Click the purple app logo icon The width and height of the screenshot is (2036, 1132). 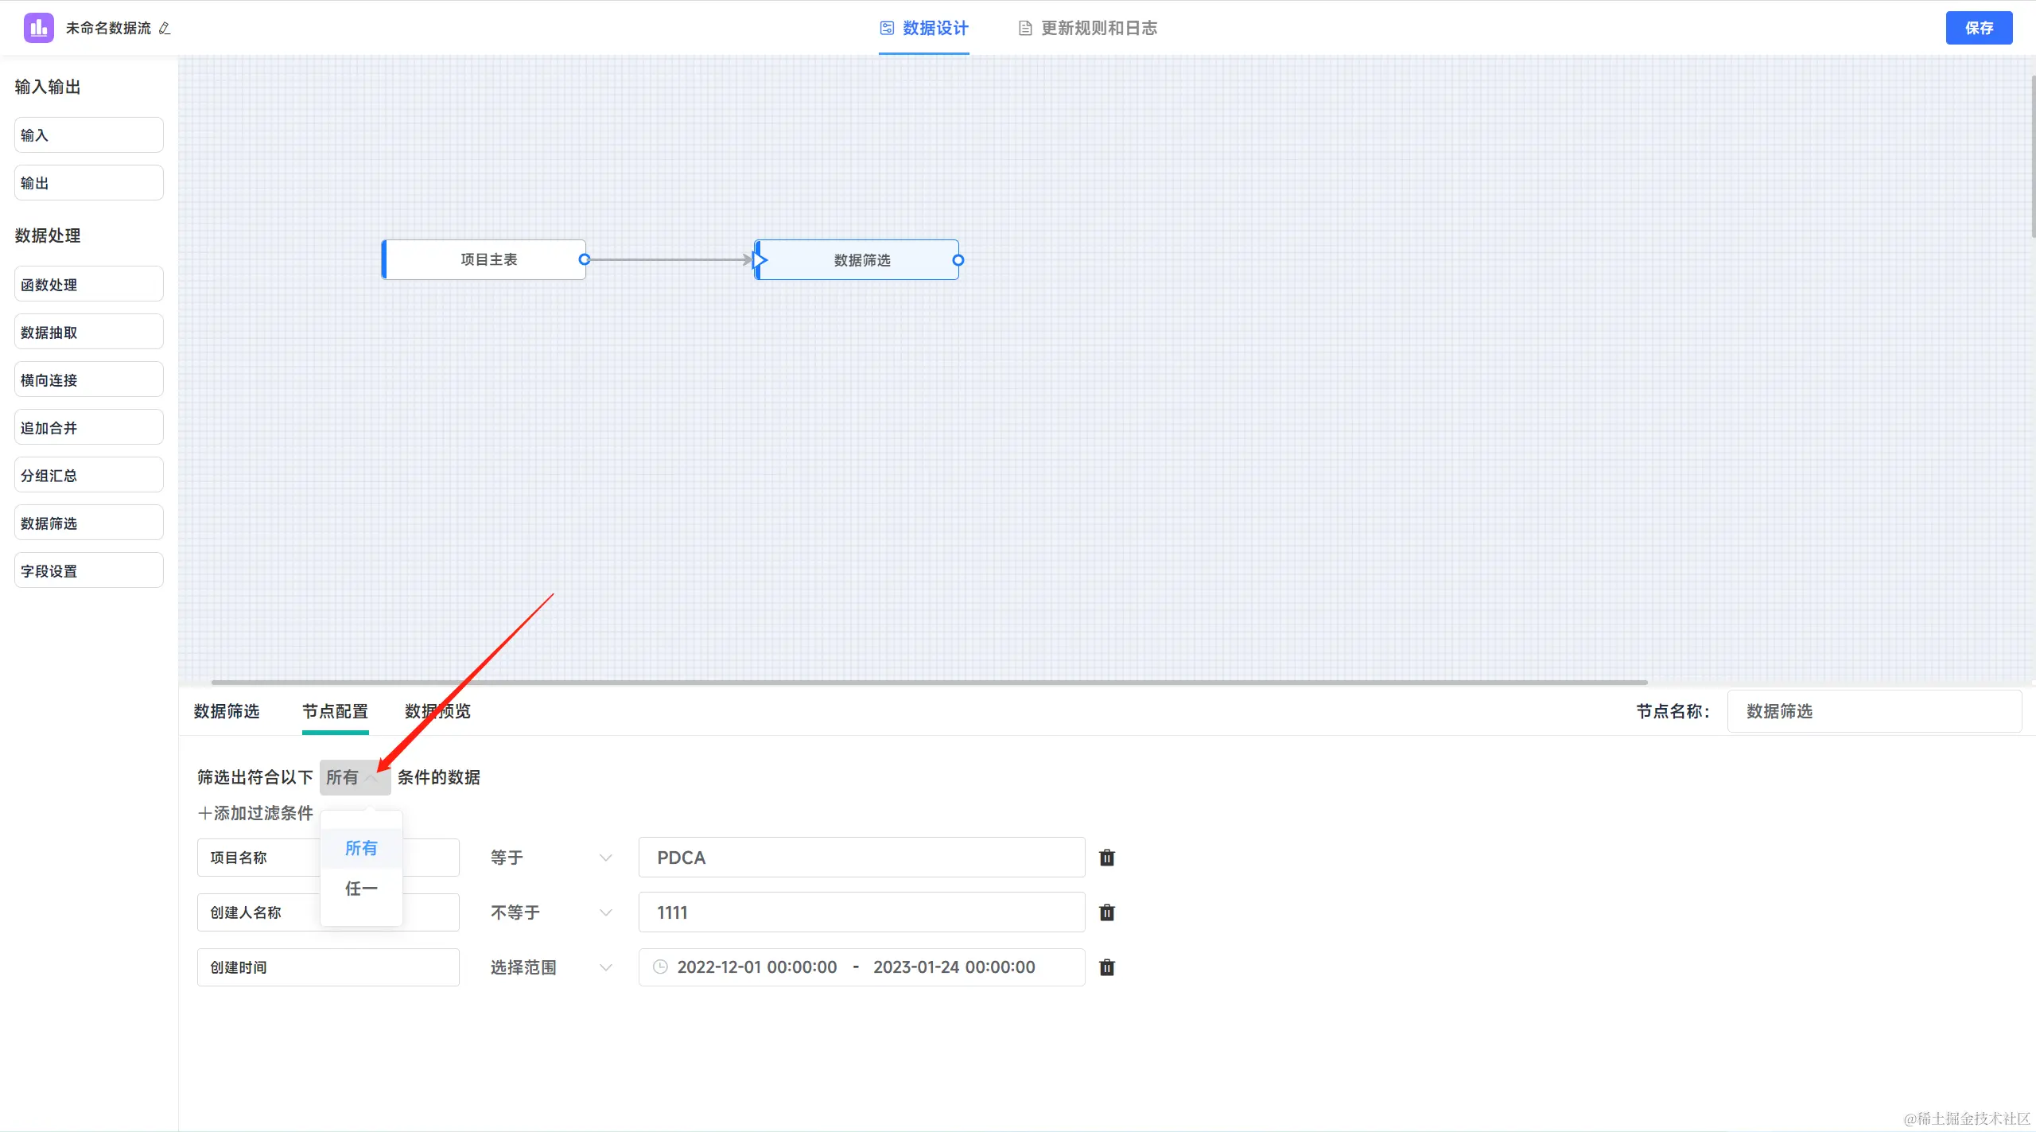(x=38, y=28)
